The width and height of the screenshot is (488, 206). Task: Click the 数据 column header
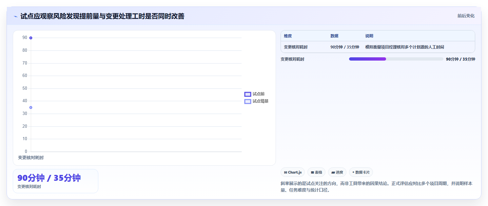pyautogui.click(x=334, y=36)
